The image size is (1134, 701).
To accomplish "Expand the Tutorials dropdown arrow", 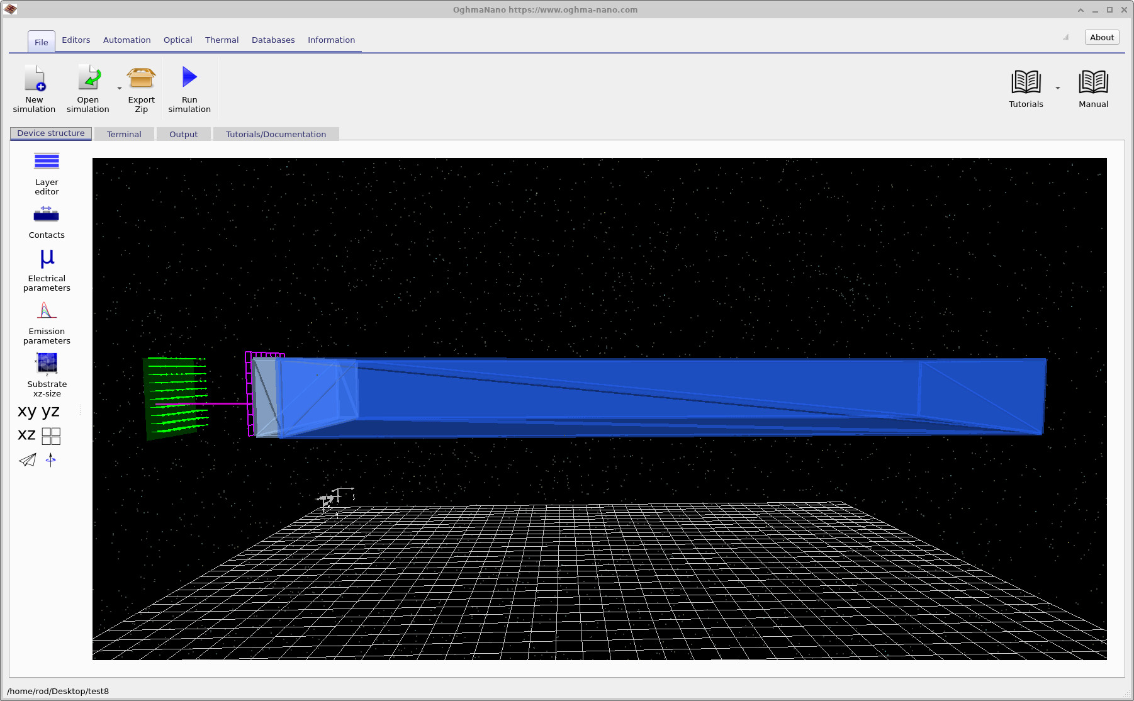I will 1058,89.
